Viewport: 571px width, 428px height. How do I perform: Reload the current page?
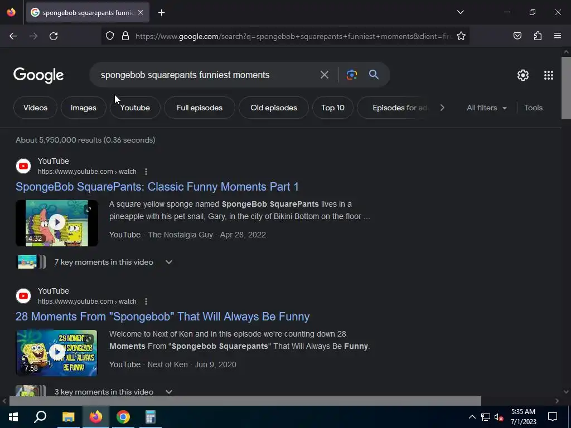(x=54, y=36)
